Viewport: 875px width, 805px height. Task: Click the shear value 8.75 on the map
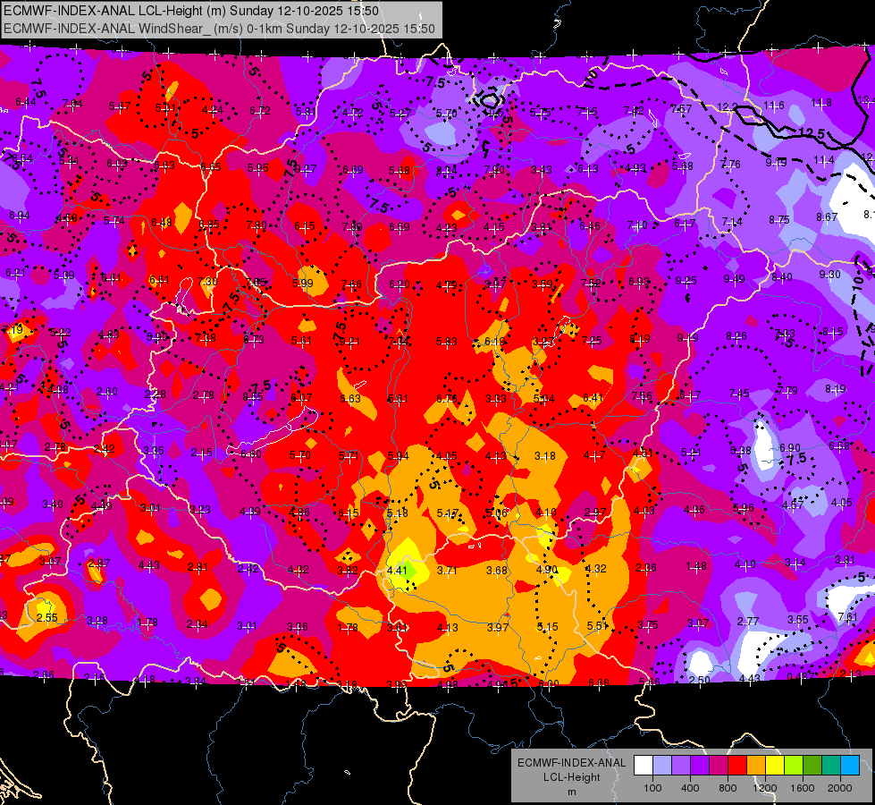[779, 219]
